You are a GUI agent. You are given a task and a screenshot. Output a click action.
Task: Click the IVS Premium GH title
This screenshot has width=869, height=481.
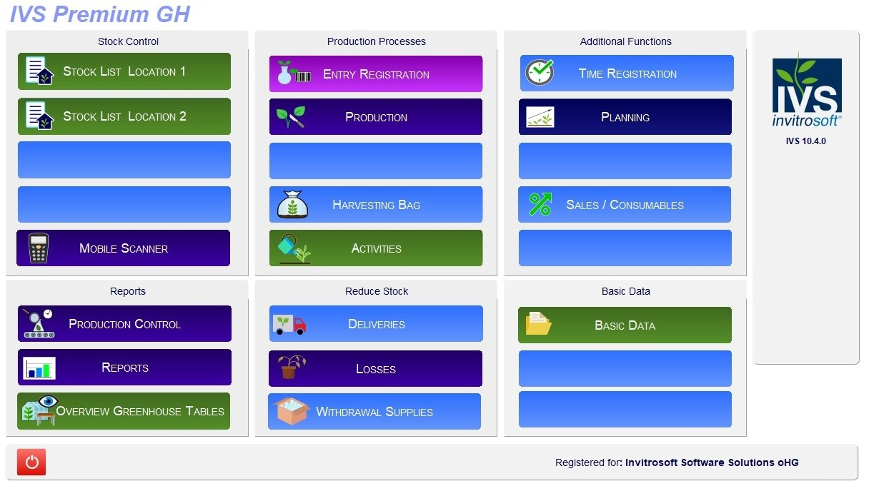point(100,14)
